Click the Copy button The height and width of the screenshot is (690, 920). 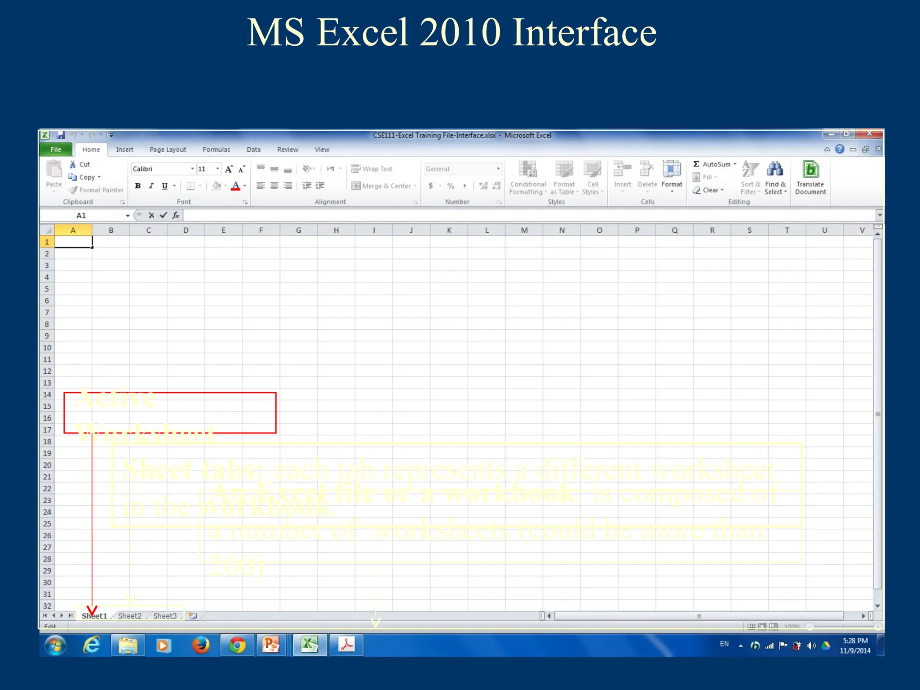(x=84, y=177)
